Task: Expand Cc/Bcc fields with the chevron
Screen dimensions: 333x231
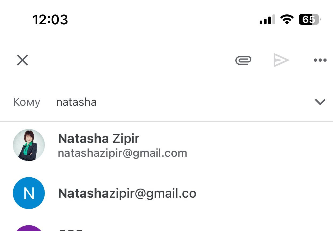Action: coord(320,102)
